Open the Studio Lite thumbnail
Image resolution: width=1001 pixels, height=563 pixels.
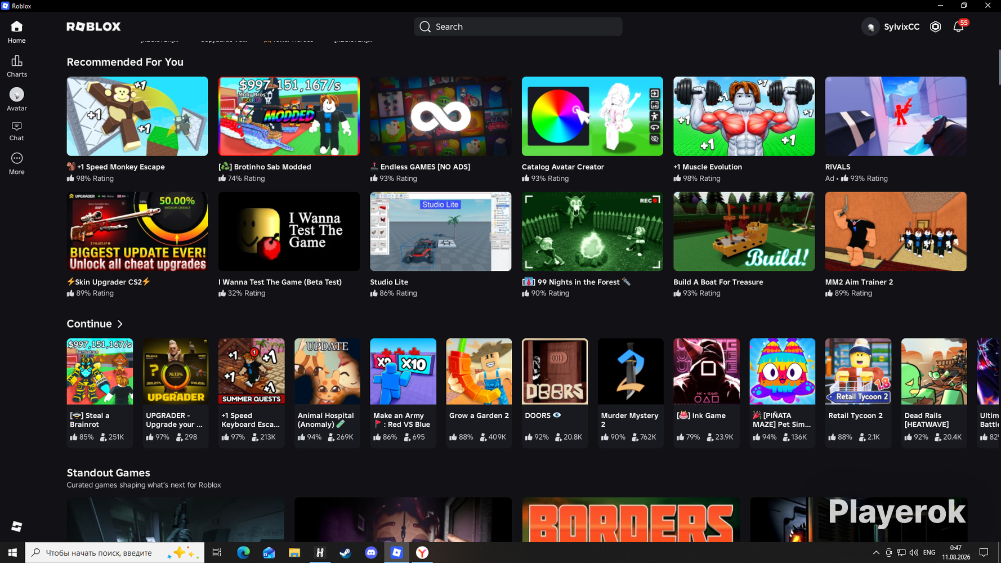(x=441, y=231)
